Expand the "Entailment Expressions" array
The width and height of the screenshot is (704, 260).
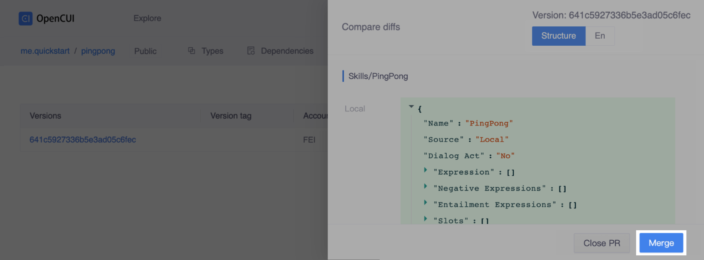(x=425, y=203)
